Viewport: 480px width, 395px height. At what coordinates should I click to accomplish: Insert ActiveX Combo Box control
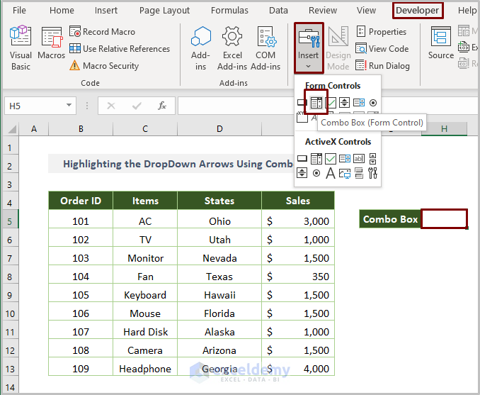pos(316,159)
